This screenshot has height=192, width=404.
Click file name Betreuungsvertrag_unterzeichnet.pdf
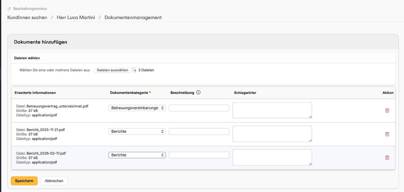57,106
